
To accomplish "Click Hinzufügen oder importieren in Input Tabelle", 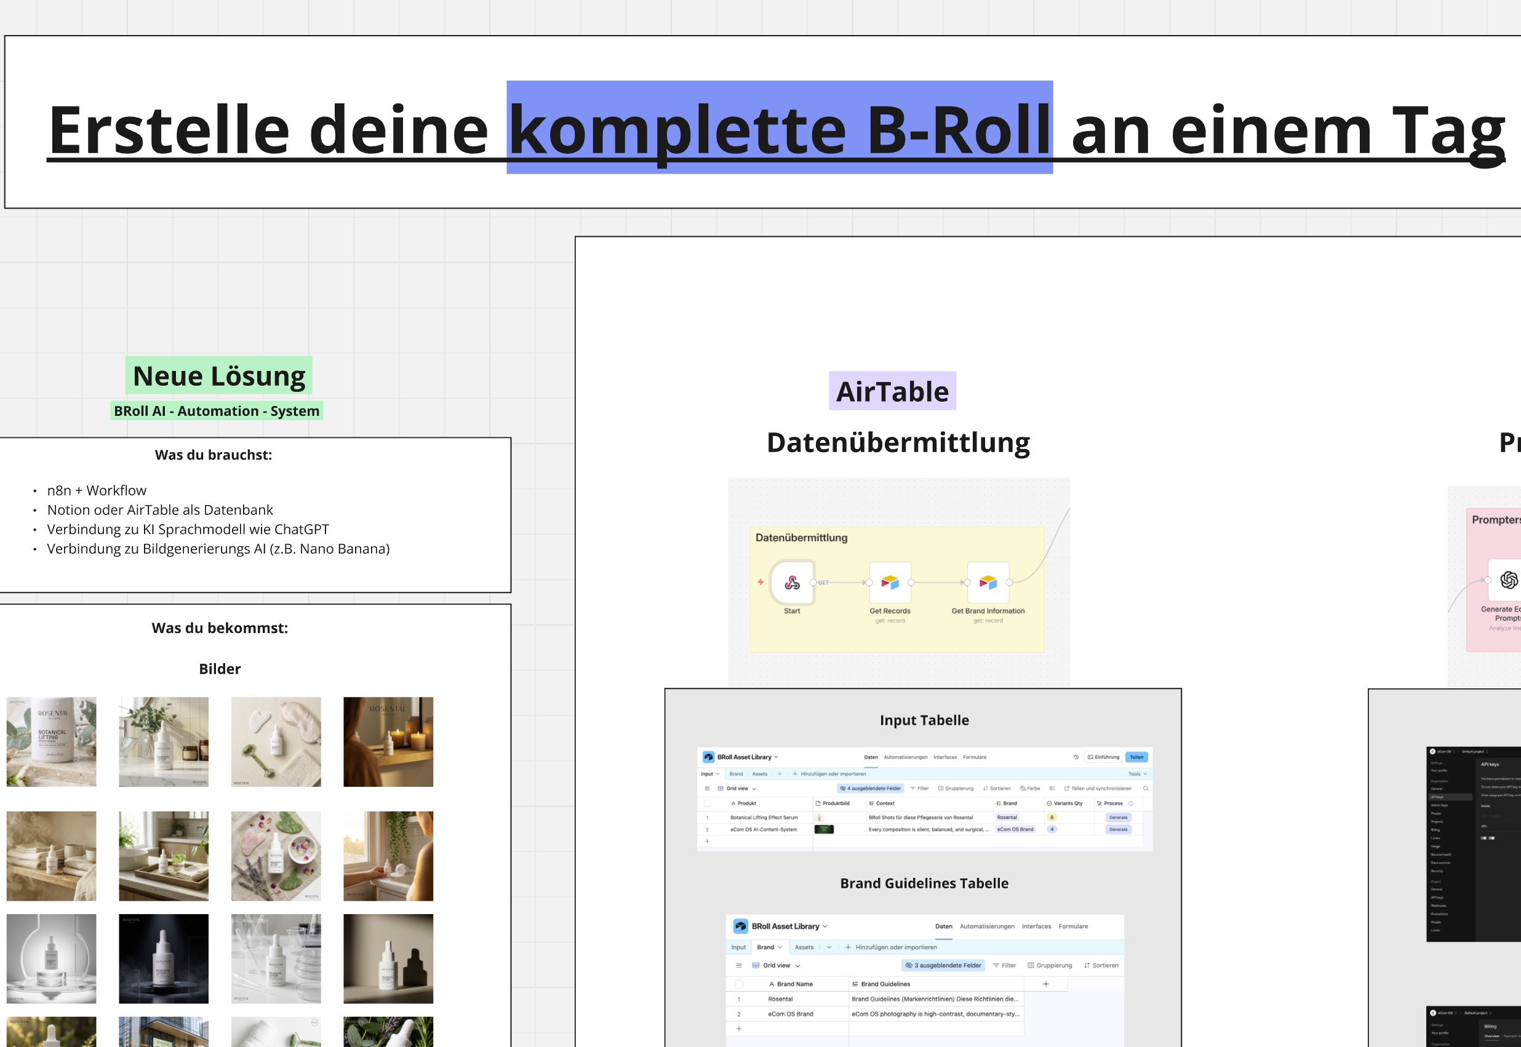I will tap(829, 774).
